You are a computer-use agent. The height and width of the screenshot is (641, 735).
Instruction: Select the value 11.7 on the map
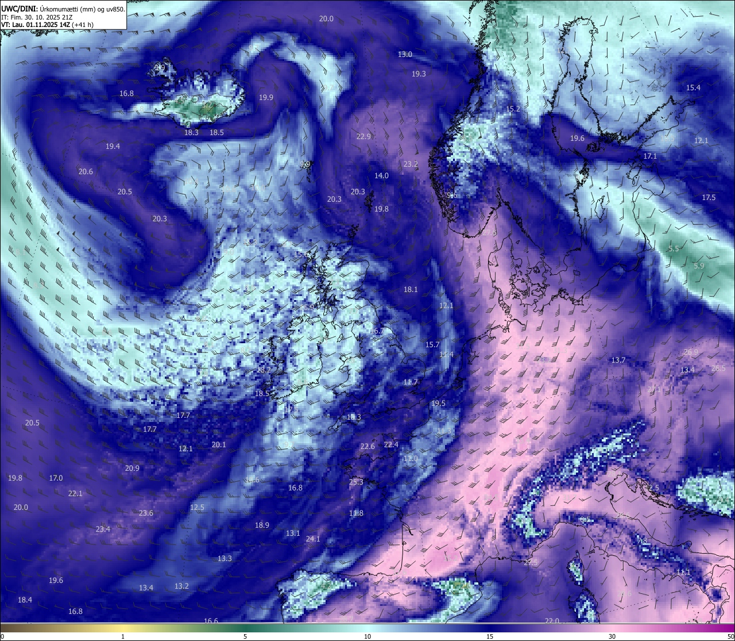click(x=411, y=382)
